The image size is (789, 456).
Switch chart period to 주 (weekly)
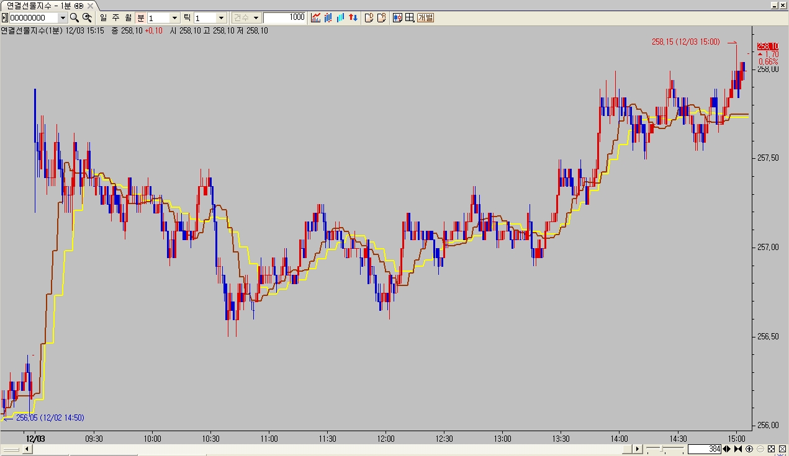tap(115, 17)
